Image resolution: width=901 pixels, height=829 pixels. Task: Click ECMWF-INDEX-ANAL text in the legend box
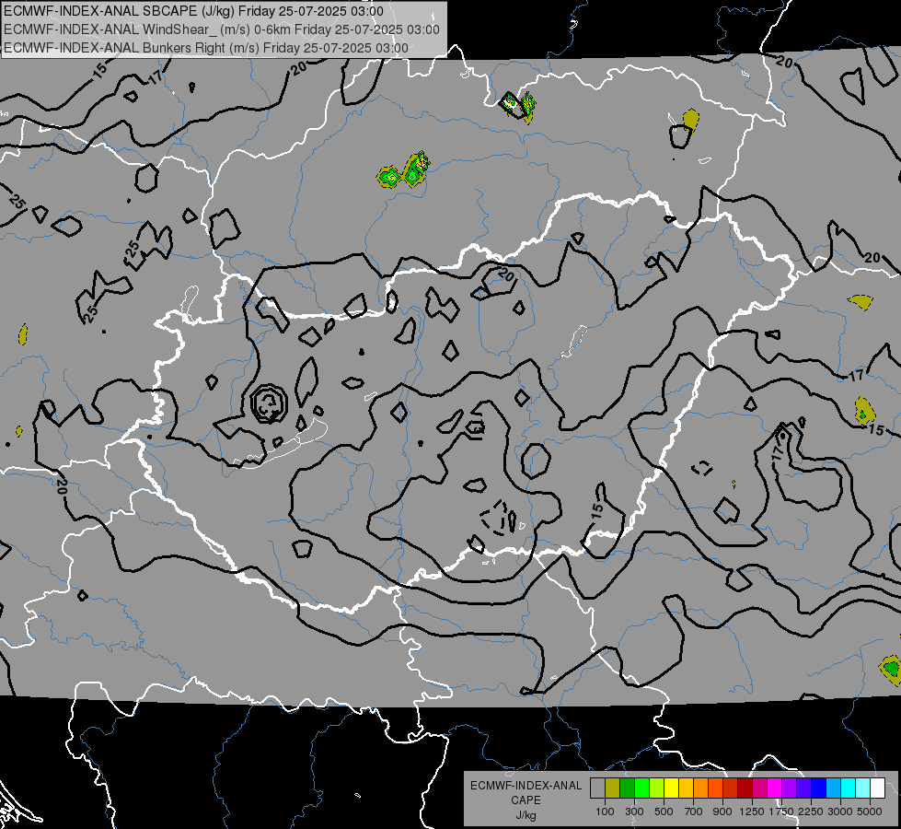(x=526, y=786)
